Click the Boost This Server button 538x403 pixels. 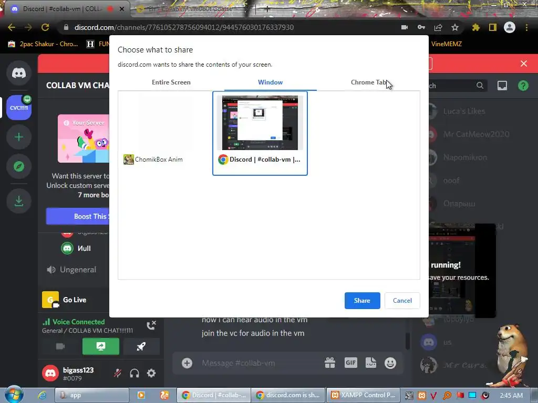tap(78, 216)
